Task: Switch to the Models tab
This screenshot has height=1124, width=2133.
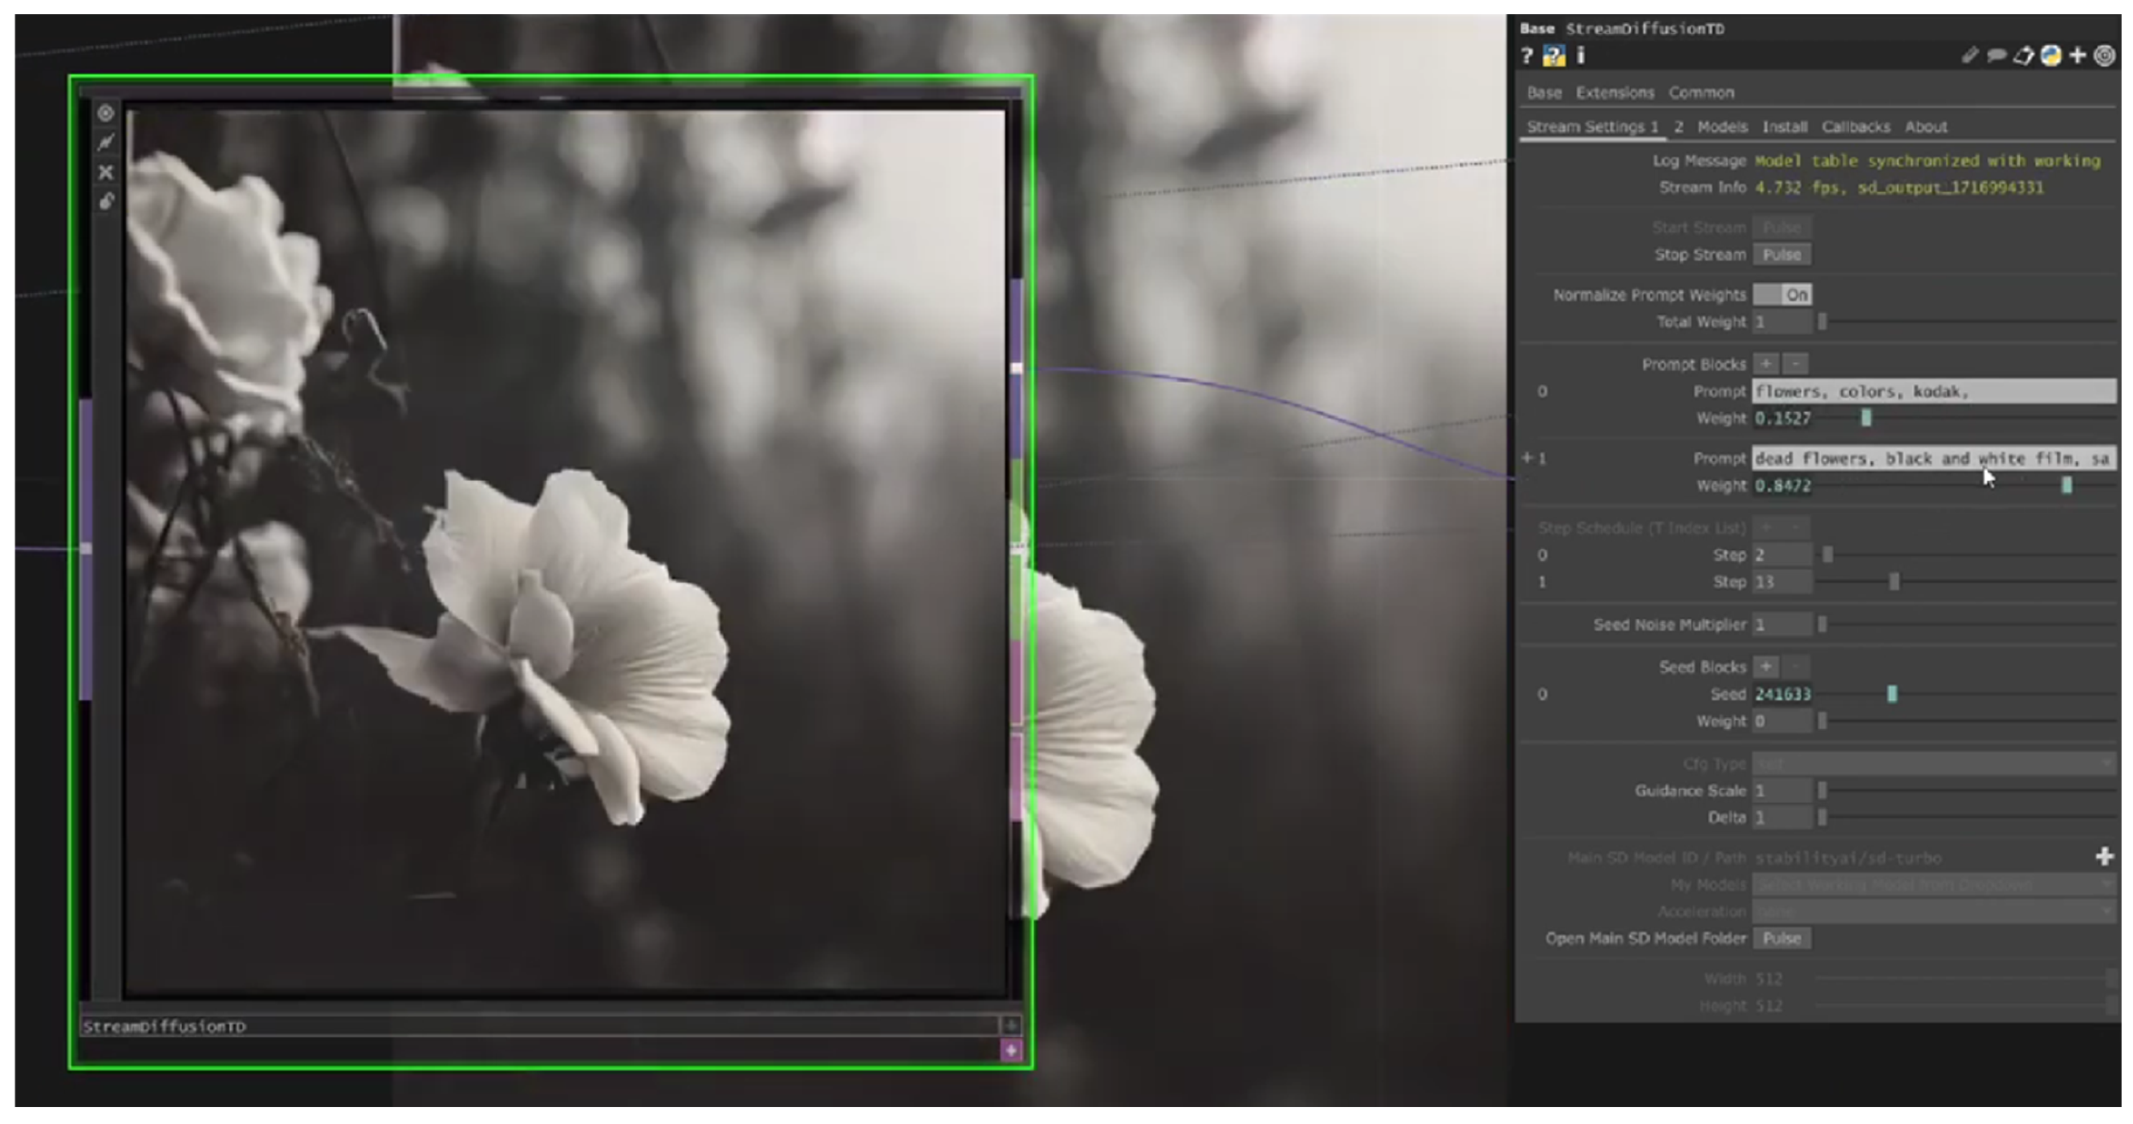Action: [1721, 127]
